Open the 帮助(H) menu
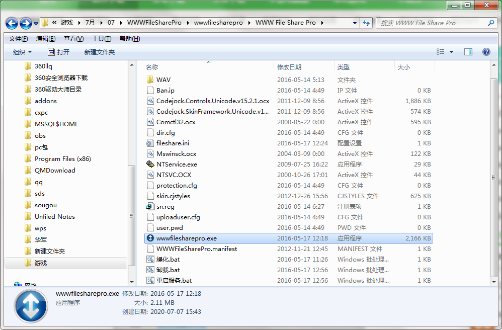 click(x=130, y=39)
